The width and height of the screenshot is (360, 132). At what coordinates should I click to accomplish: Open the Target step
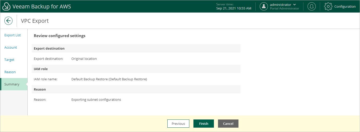click(9, 60)
